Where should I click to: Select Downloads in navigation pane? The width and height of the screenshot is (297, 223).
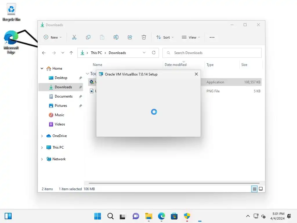61,87
